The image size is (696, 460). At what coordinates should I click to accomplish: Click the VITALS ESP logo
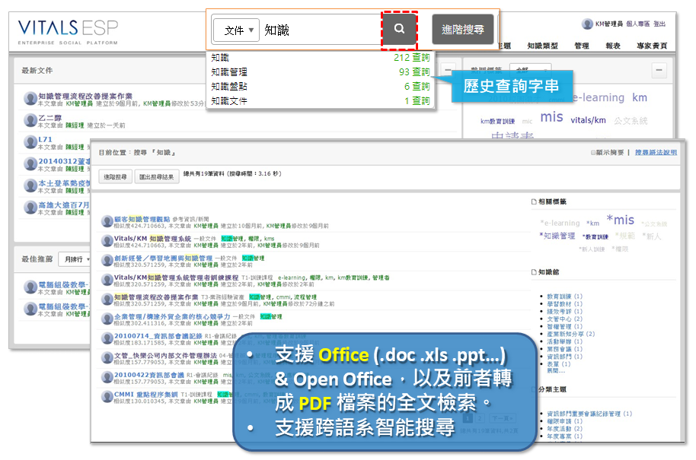click(68, 31)
